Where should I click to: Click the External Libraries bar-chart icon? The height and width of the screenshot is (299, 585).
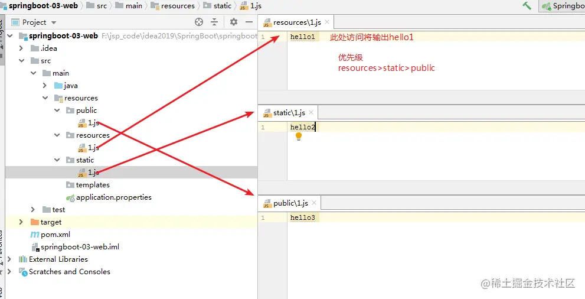point(23,259)
